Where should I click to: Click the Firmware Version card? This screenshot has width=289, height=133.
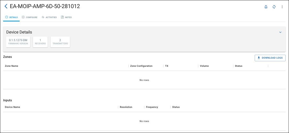(x=18, y=42)
